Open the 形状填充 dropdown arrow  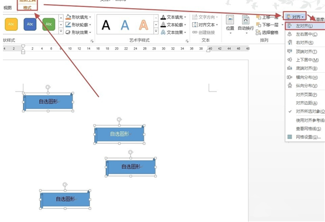point(90,17)
